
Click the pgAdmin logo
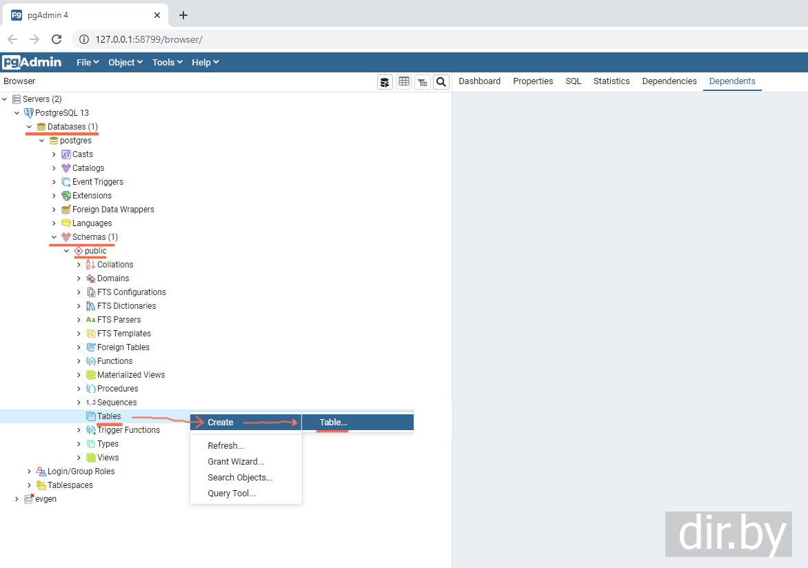(x=32, y=62)
